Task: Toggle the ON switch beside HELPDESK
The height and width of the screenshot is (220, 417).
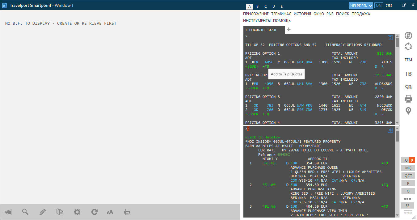Action: 378,6
